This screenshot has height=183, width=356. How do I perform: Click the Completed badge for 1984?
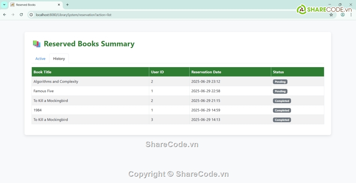tap(282, 110)
